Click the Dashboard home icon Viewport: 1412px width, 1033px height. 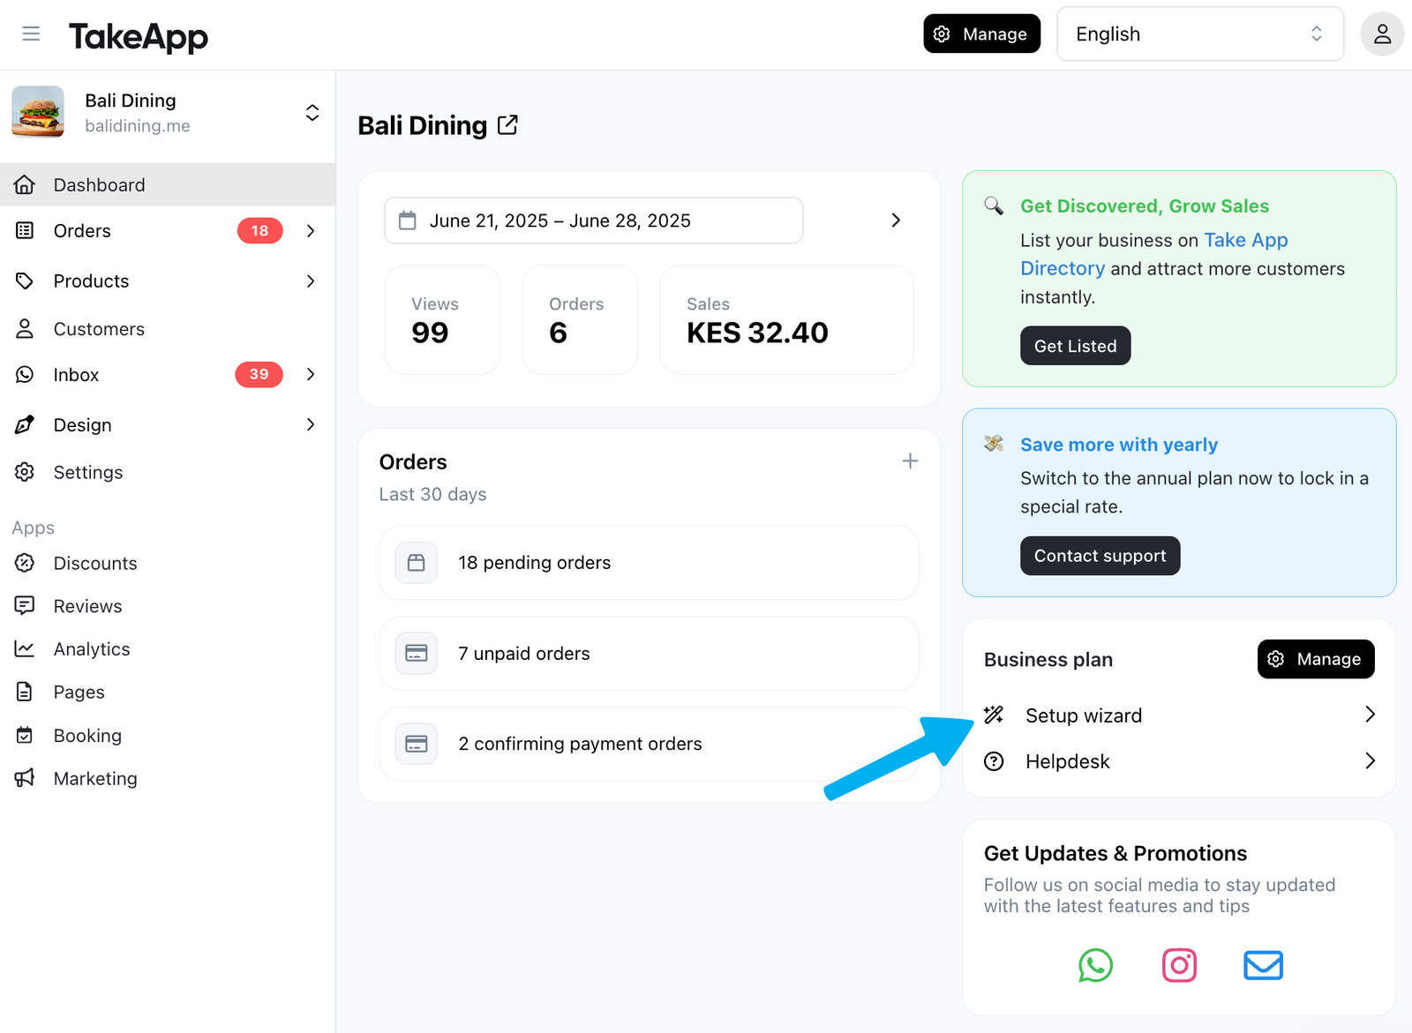(25, 184)
